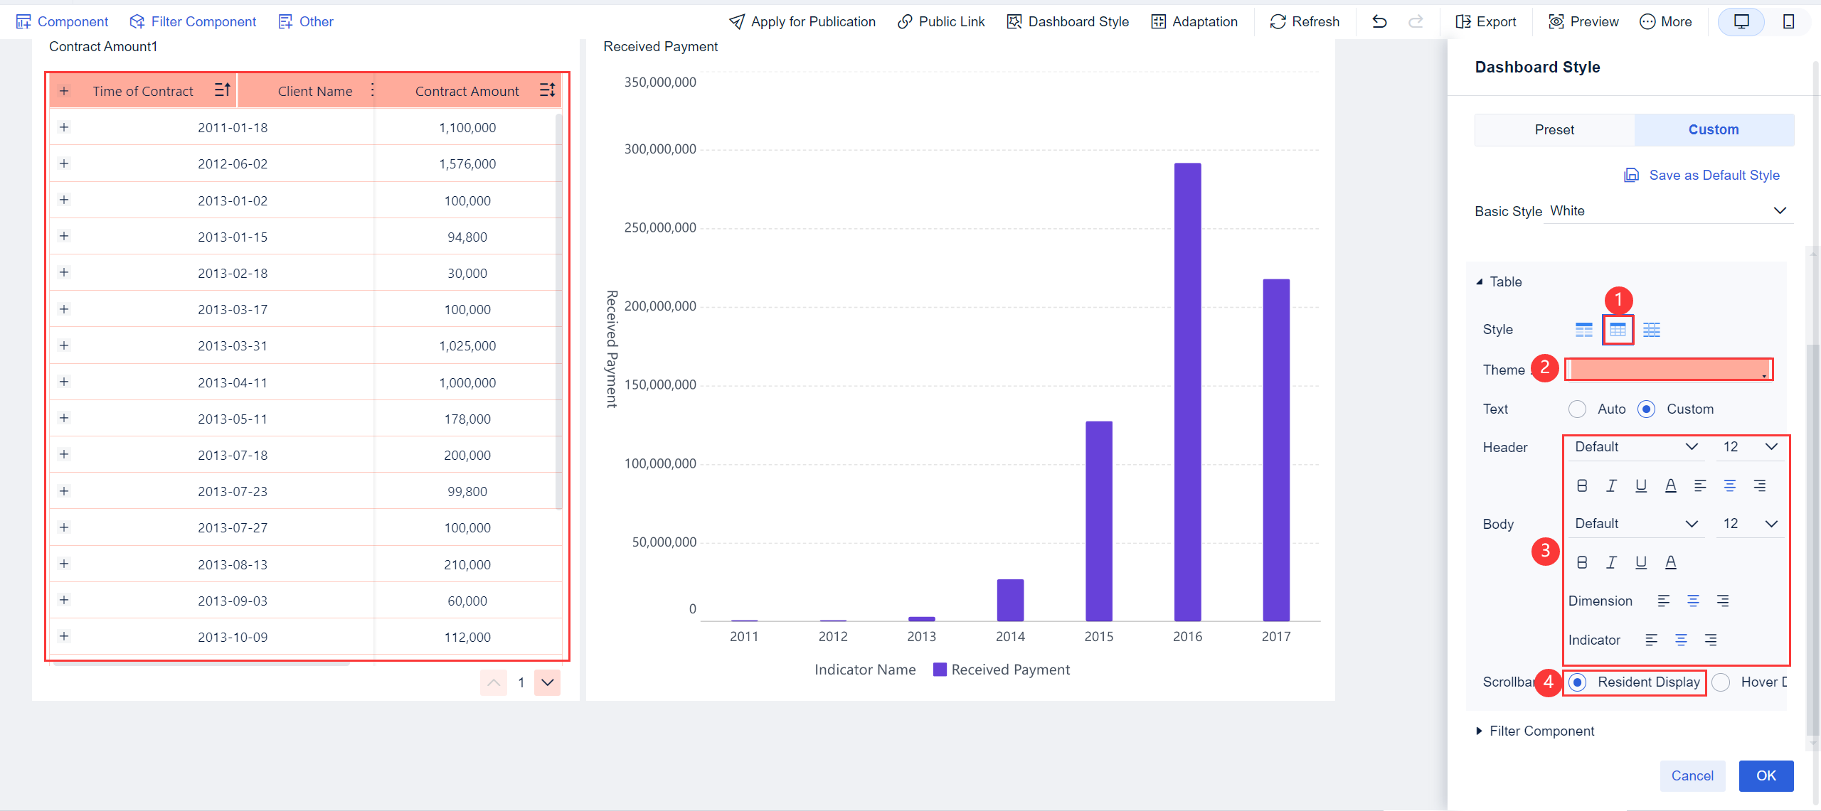Select Auto text option
This screenshot has height=811, width=1821.
(x=1578, y=409)
